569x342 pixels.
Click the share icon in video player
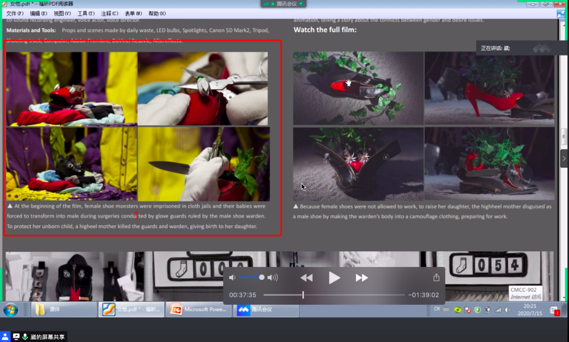pyautogui.click(x=436, y=277)
